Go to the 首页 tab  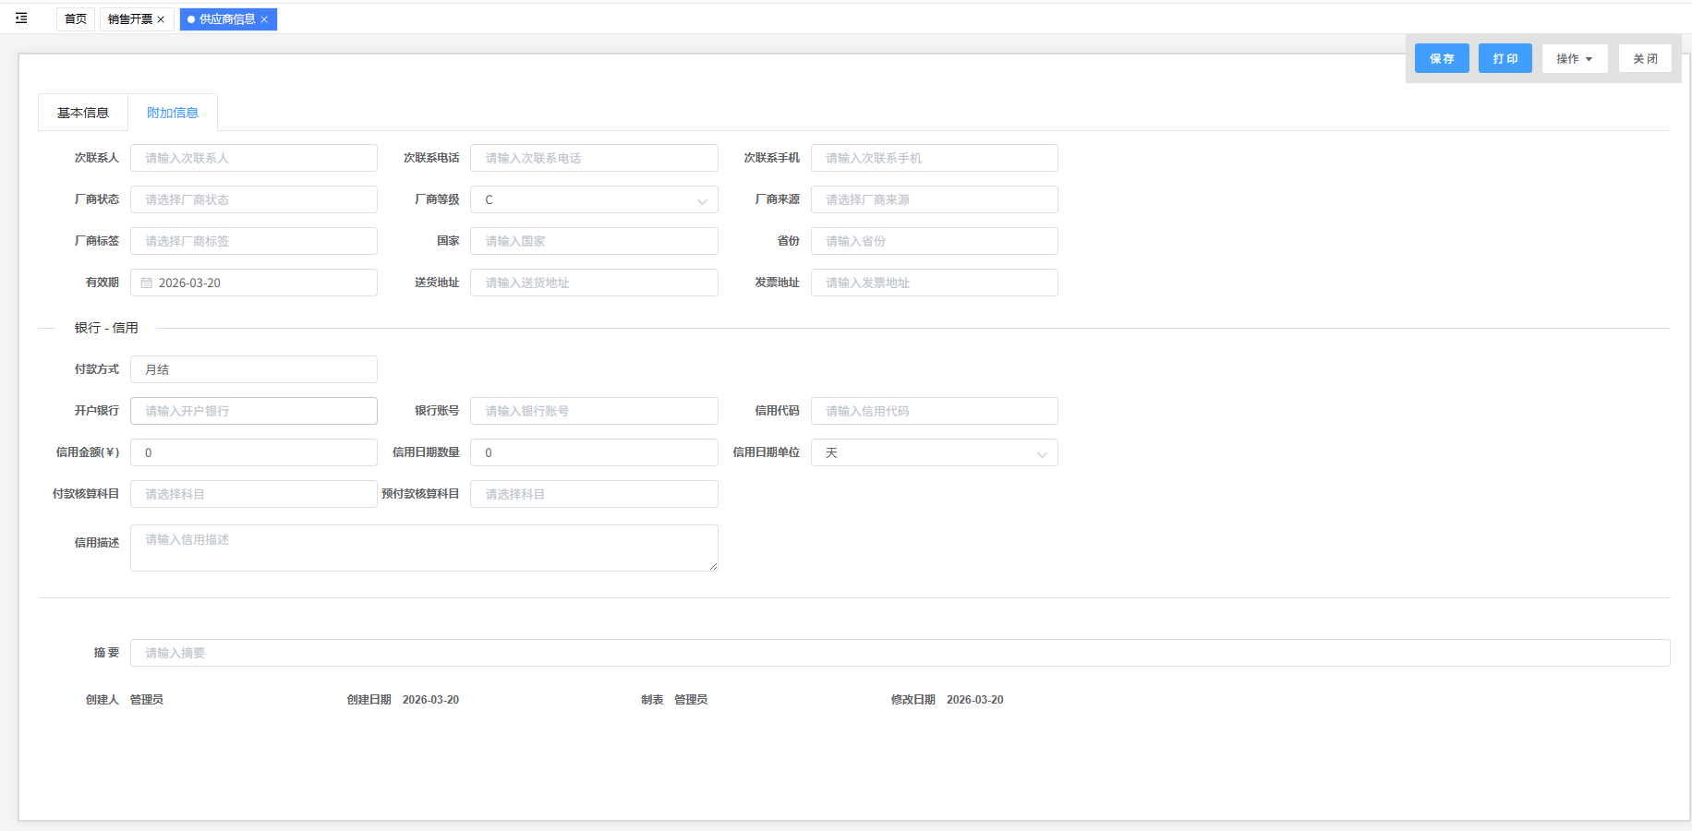pyautogui.click(x=76, y=19)
